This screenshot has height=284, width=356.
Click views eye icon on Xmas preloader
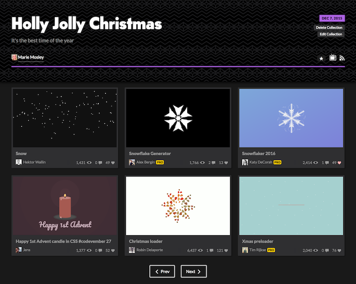pos(316,250)
